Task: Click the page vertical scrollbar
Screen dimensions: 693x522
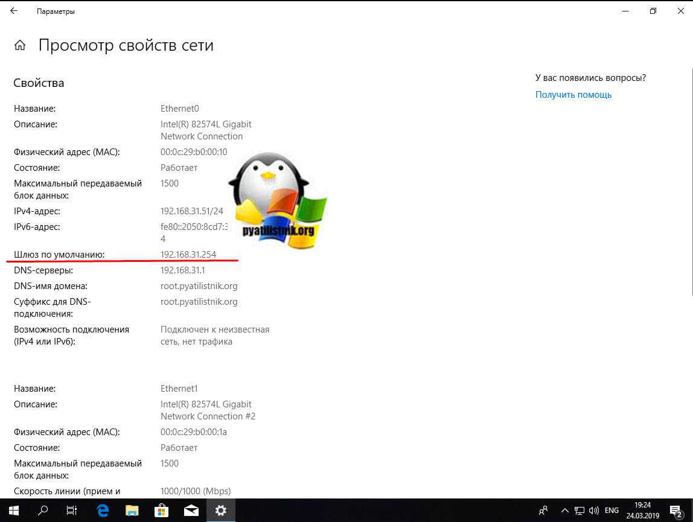Action: pyautogui.click(x=692, y=182)
